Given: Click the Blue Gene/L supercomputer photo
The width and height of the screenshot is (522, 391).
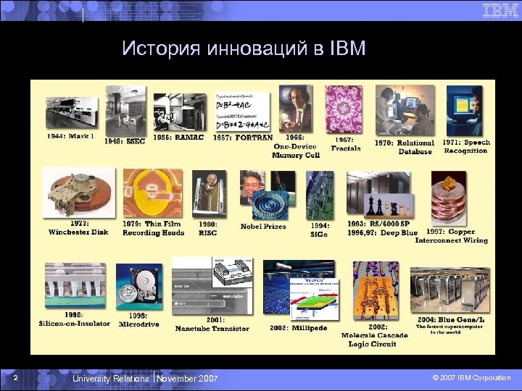Looking at the screenshot, I should 450,290.
